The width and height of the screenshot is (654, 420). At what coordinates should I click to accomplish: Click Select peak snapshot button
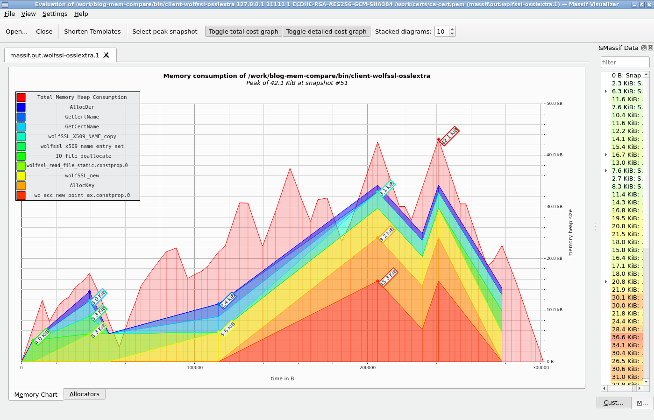point(164,31)
